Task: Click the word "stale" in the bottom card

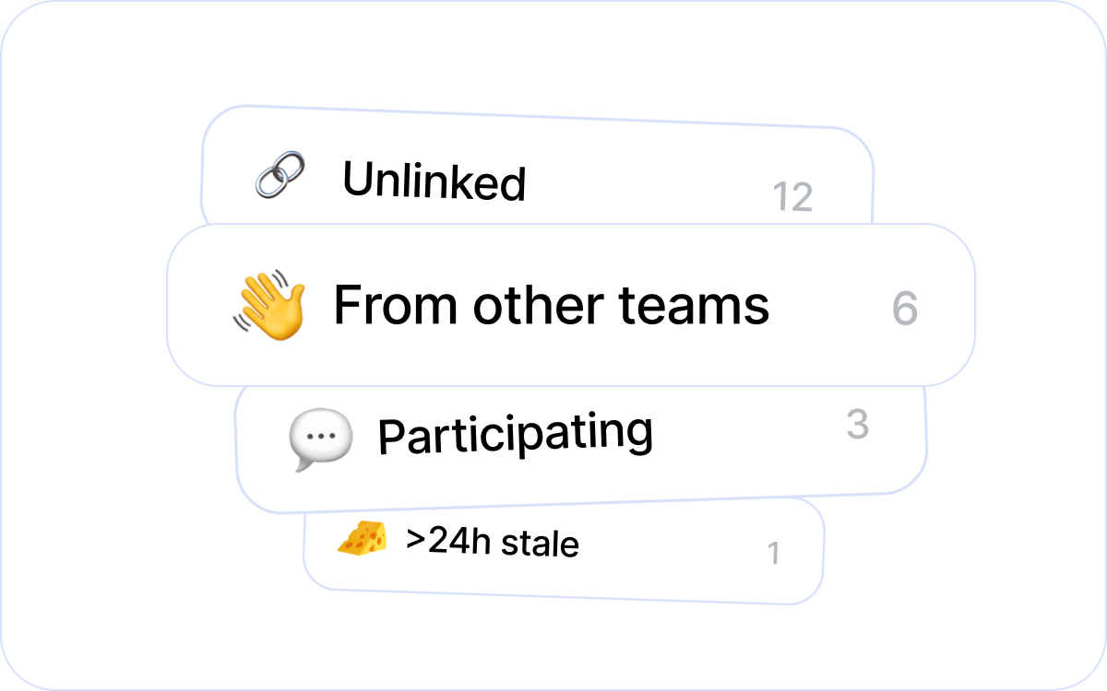Action: click(540, 544)
